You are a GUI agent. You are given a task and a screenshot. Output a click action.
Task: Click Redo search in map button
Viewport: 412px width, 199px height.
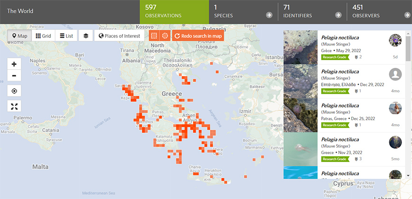coord(198,36)
